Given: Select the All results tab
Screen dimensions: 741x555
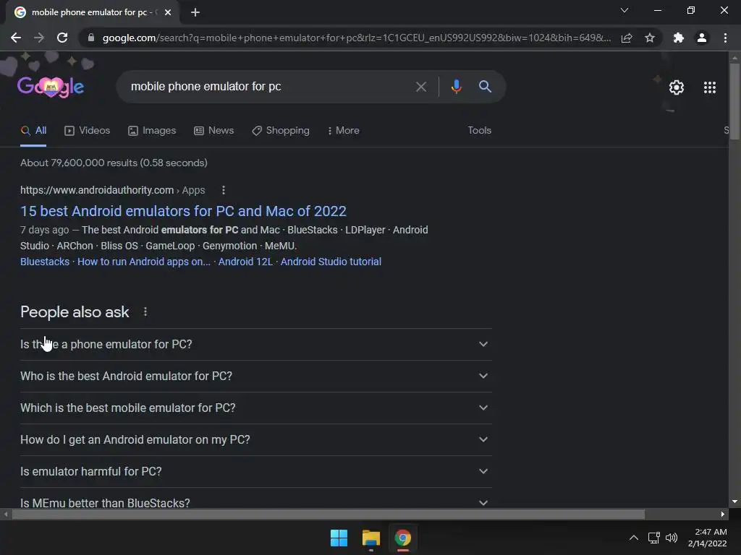Looking at the screenshot, I should pos(33,131).
